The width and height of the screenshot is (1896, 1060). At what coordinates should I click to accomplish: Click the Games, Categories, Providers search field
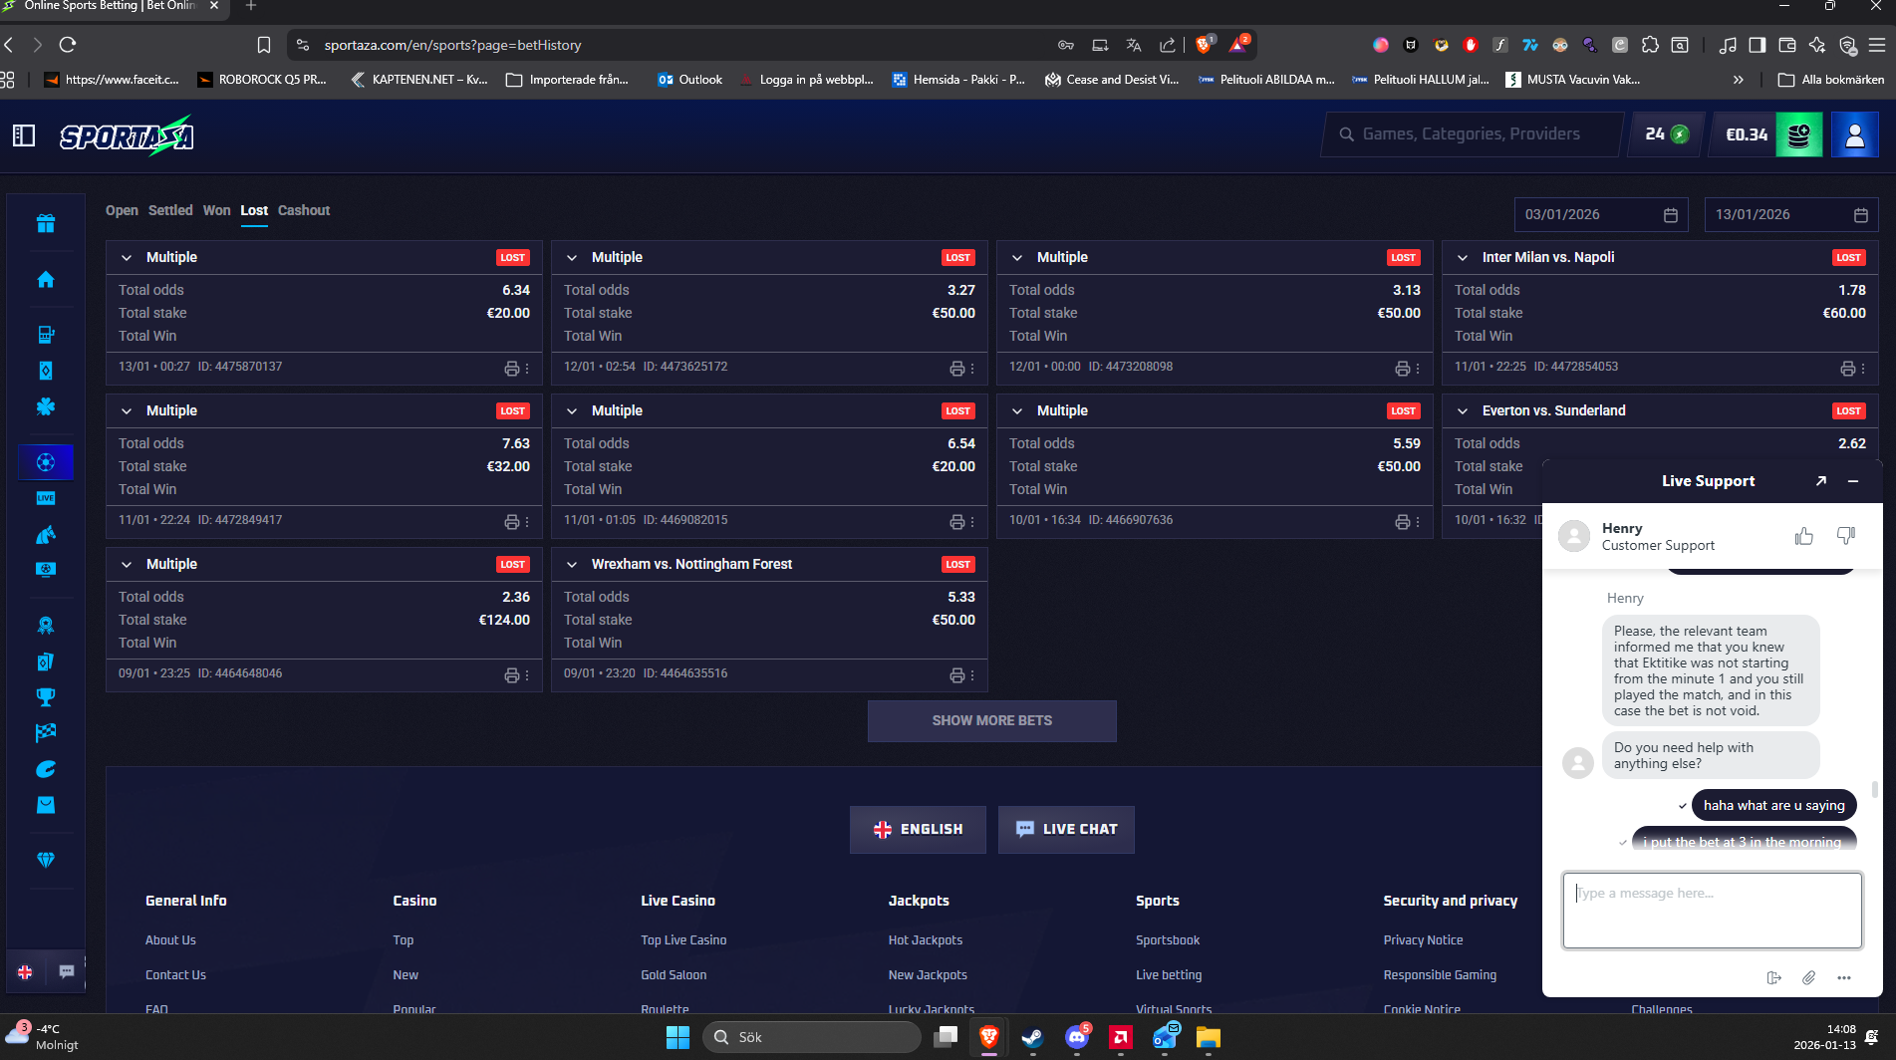(1472, 134)
